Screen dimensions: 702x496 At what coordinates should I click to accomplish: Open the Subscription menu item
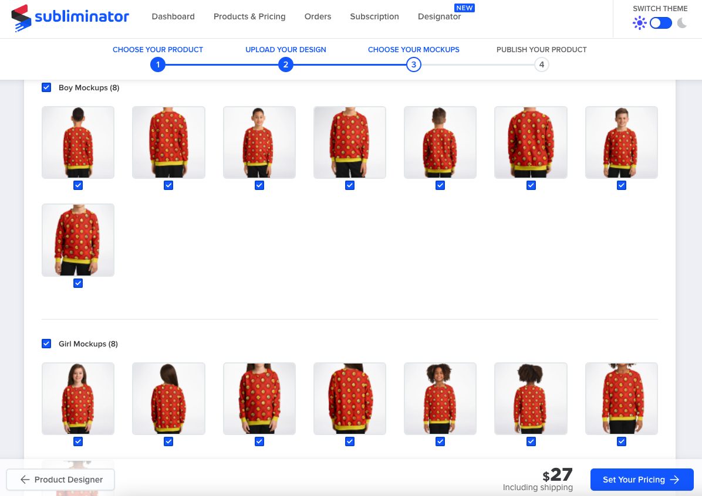[x=374, y=16]
